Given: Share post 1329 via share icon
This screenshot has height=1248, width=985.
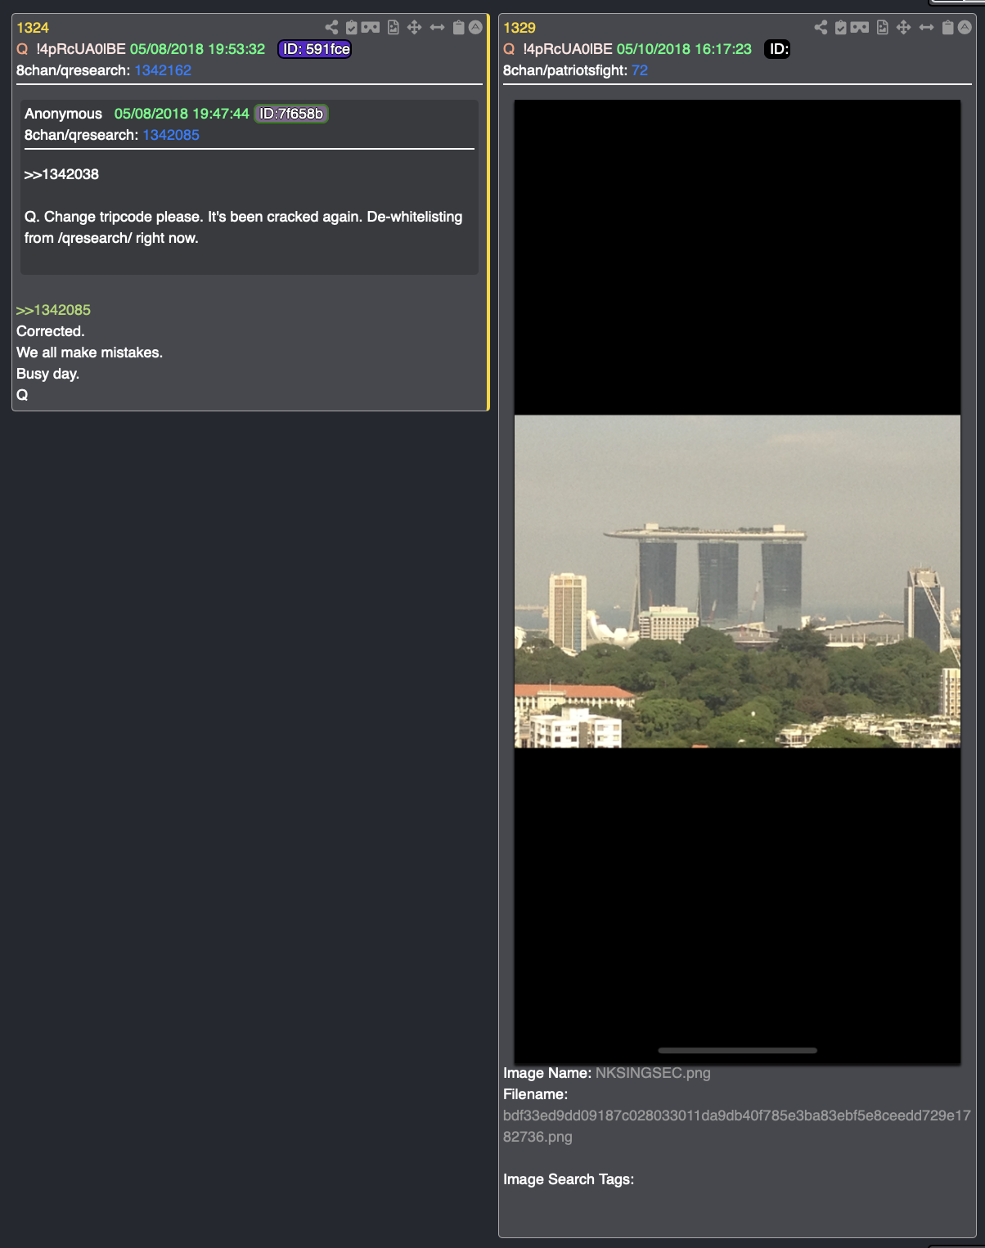Looking at the screenshot, I should pos(821,28).
